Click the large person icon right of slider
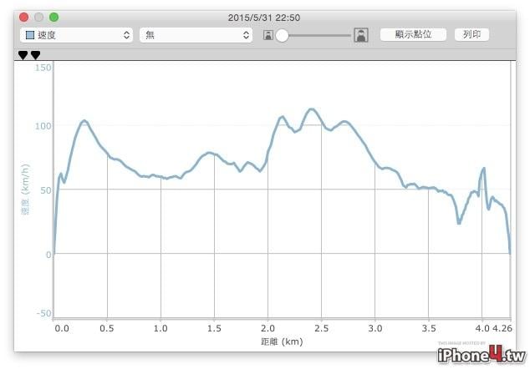 [361, 35]
